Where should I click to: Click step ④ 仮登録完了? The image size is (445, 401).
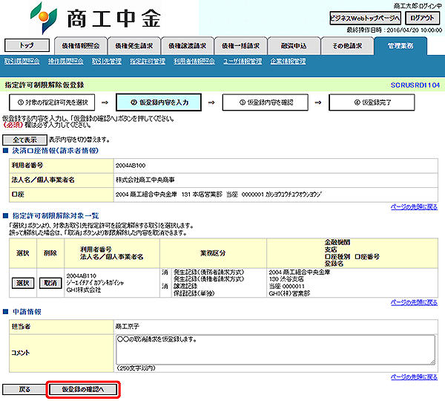pyautogui.click(x=372, y=102)
